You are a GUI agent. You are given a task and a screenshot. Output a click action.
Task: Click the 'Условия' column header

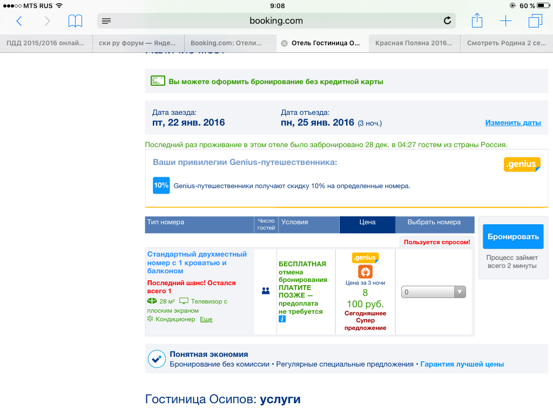tap(309, 225)
